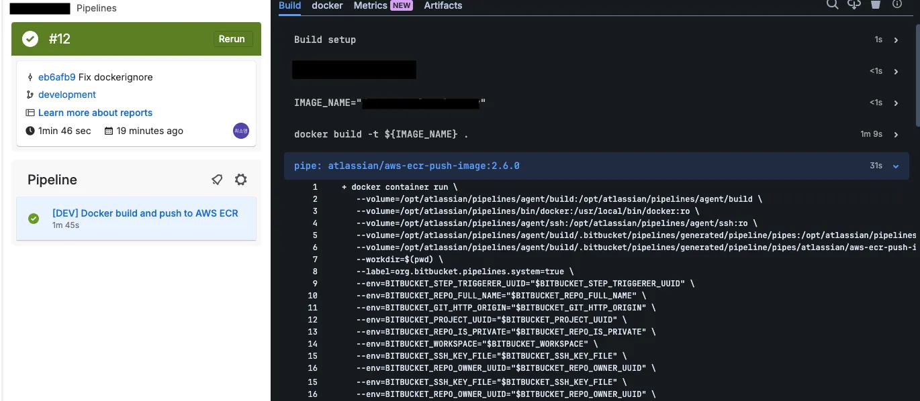Viewport: 920px width, 401px height.
Task: Switch to the docker tab
Action: (327, 5)
